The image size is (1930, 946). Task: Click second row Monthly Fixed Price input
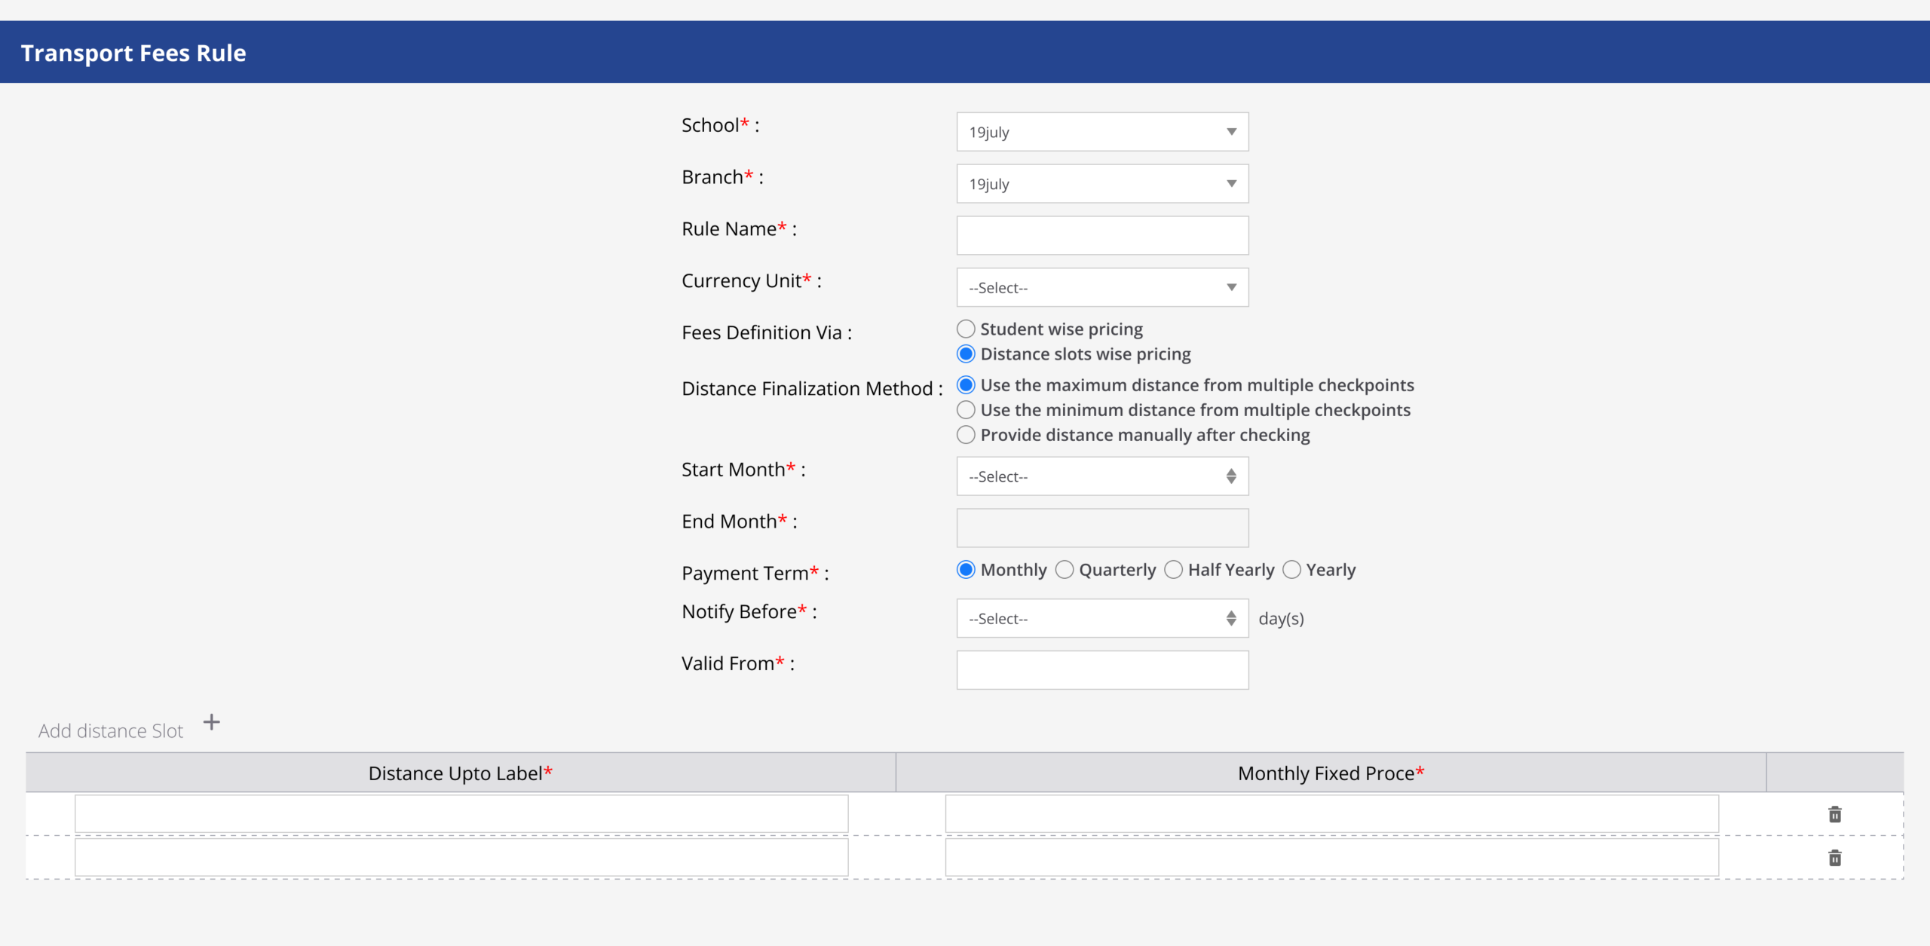(1331, 858)
